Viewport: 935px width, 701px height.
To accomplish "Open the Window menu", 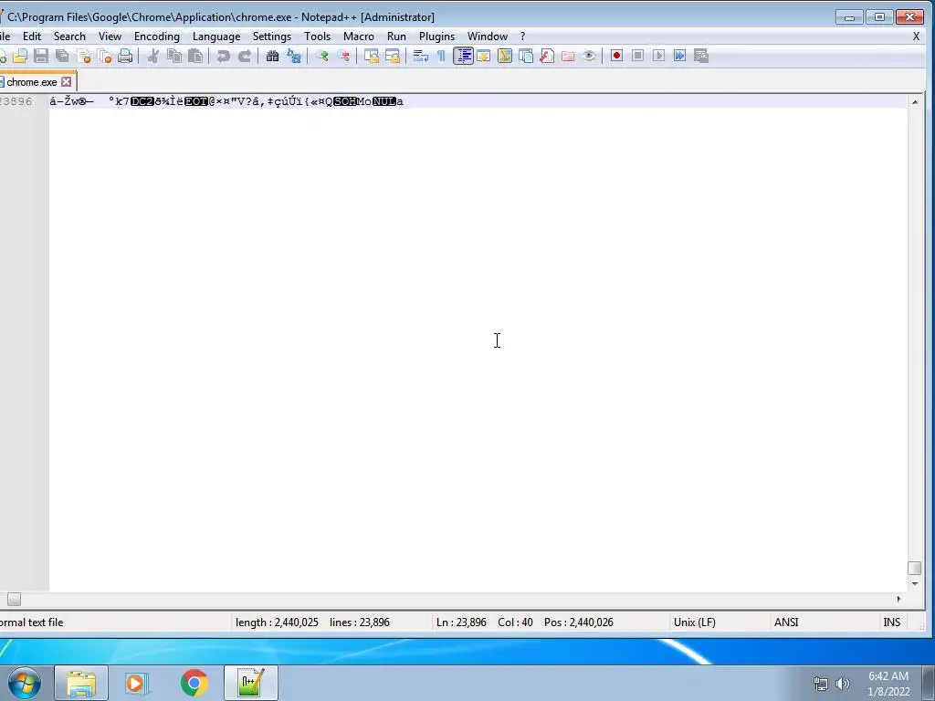I will tap(488, 37).
